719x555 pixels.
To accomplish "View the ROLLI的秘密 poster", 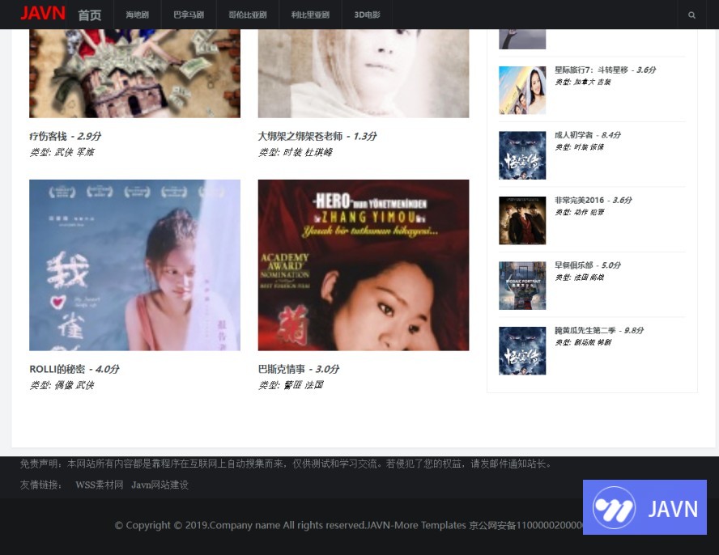I will 134,265.
